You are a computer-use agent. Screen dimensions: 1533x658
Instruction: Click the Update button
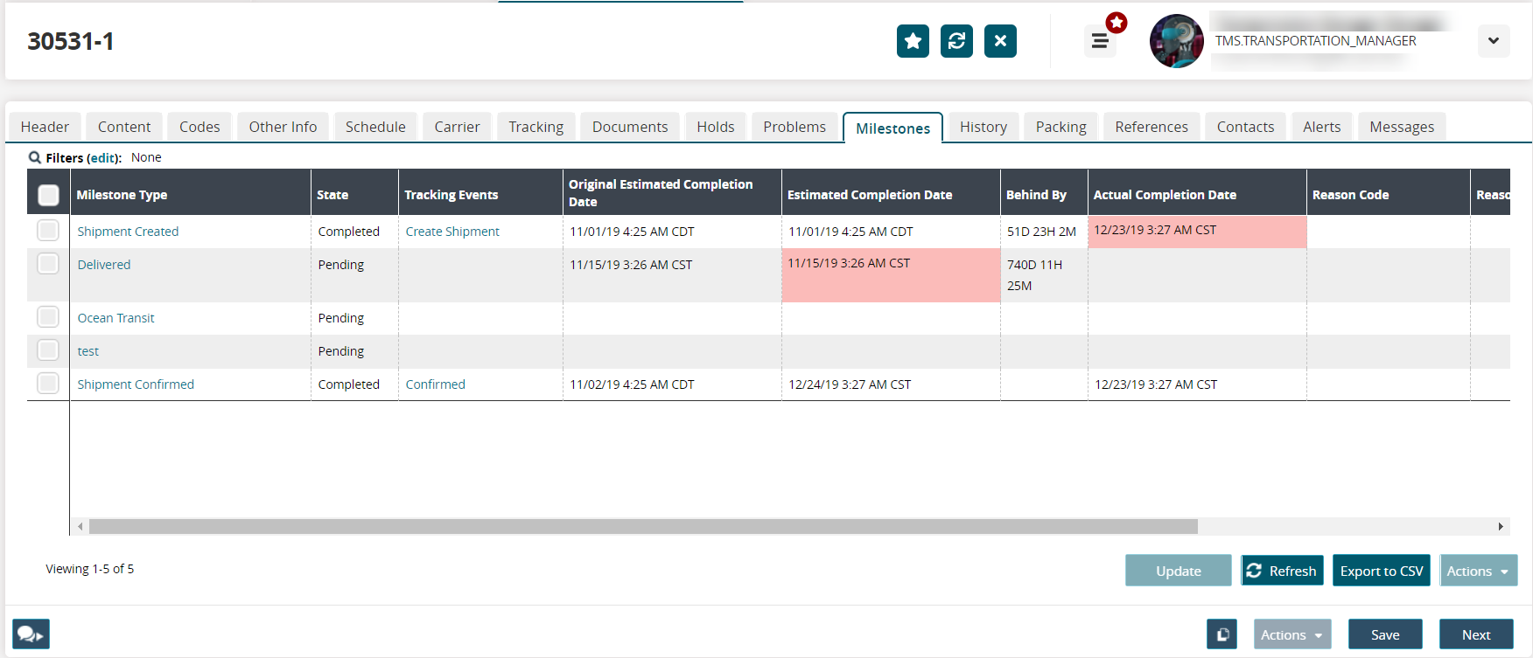(x=1179, y=571)
